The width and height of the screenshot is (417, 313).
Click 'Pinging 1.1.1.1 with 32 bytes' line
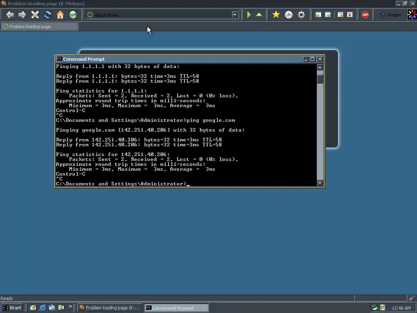tap(118, 66)
